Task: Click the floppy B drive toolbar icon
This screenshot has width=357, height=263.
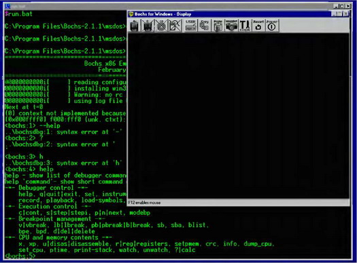Action: 148,25
